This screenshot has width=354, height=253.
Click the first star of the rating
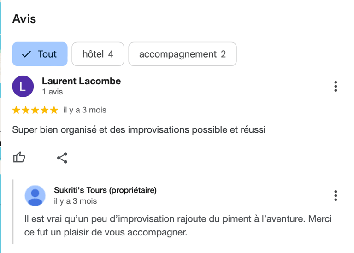click(x=16, y=110)
